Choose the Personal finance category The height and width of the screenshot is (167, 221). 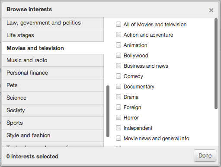[53, 73]
